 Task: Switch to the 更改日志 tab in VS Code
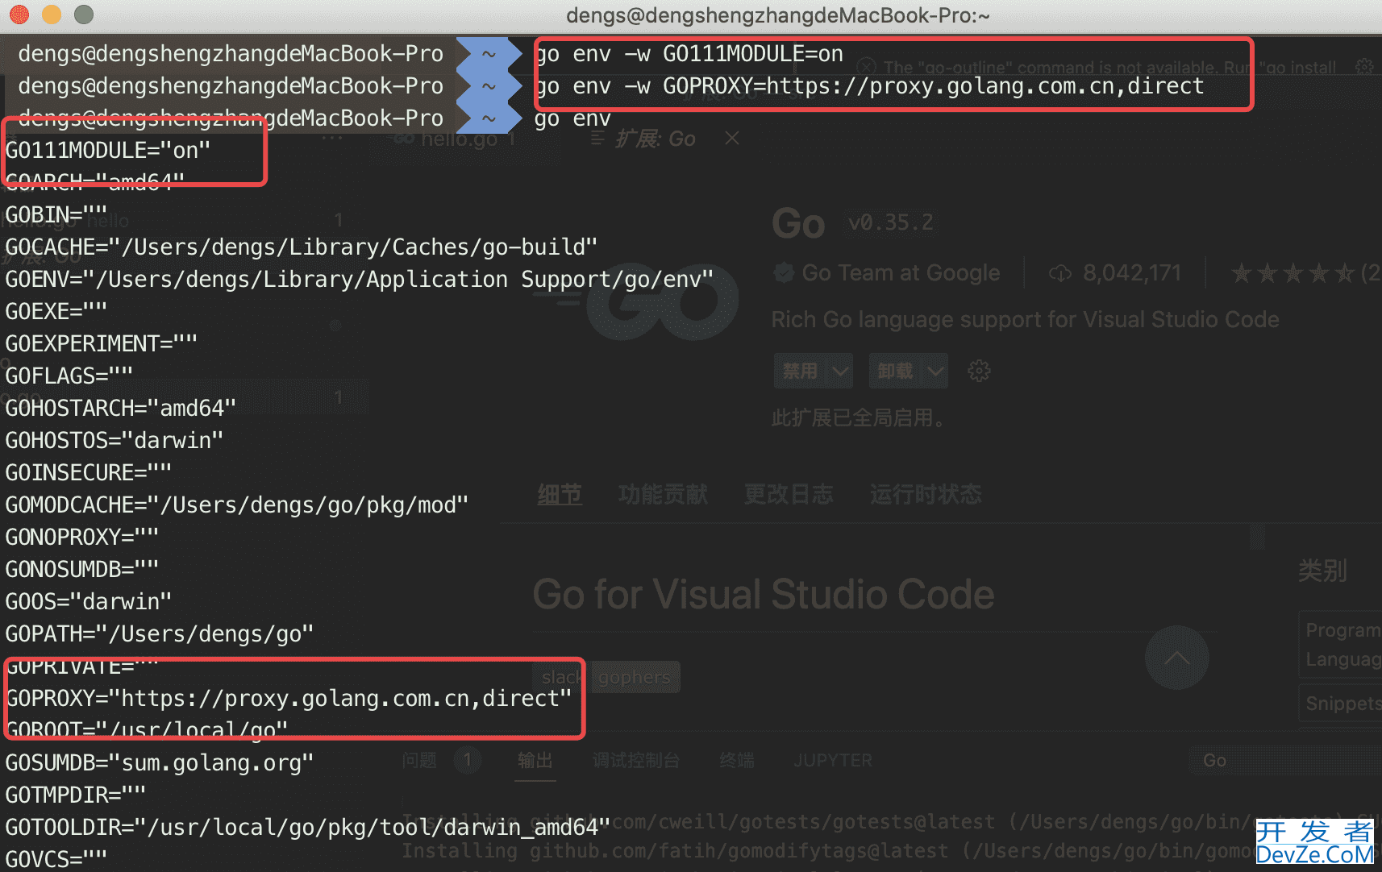[789, 494]
